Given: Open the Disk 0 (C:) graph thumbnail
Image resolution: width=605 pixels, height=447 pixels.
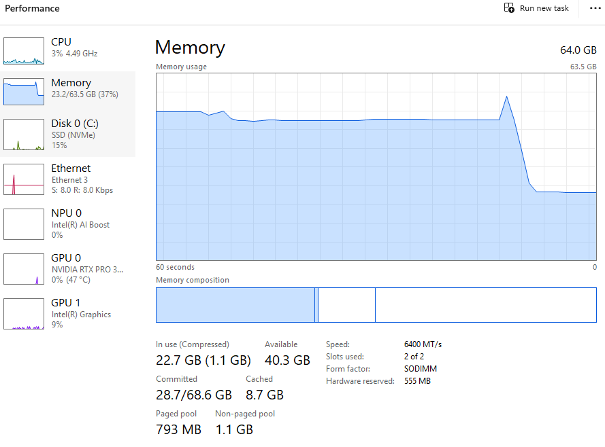Looking at the screenshot, I should pyautogui.click(x=24, y=135).
